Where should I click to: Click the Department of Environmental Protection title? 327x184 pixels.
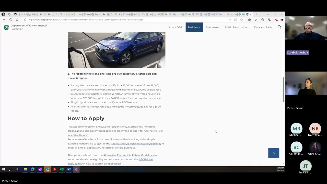pos(29,27)
